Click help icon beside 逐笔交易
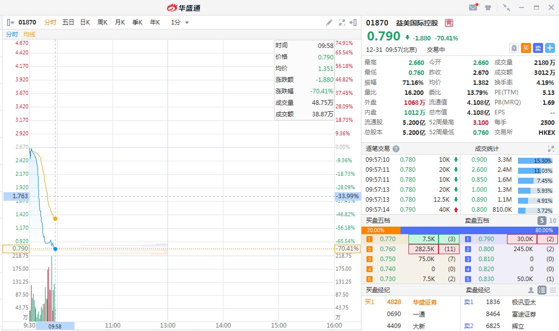Image resolution: width=559 pixels, height=331 pixels. tap(396, 149)
